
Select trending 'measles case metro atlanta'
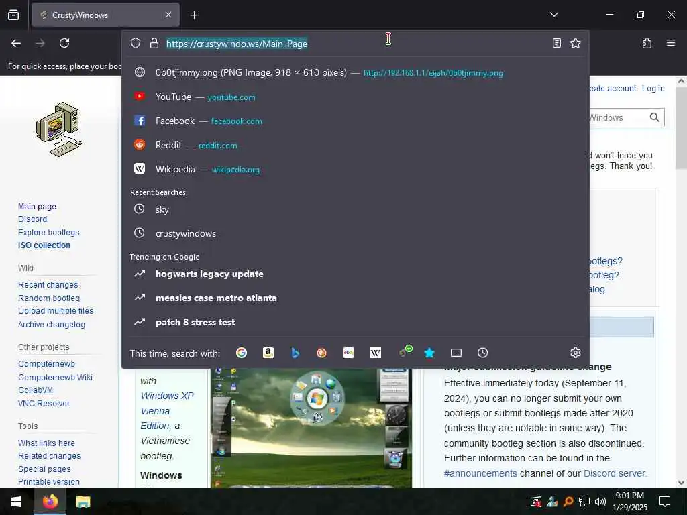(x=356, y=298)
